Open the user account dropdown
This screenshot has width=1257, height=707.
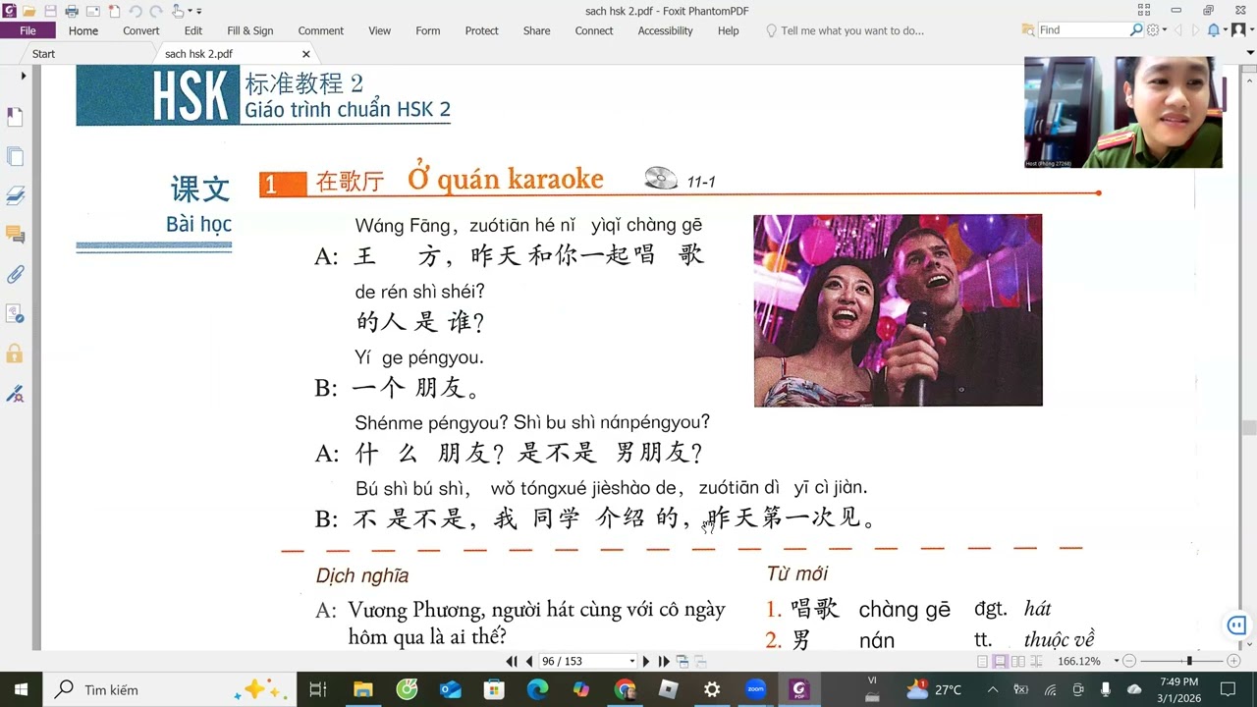[1251, 29]
